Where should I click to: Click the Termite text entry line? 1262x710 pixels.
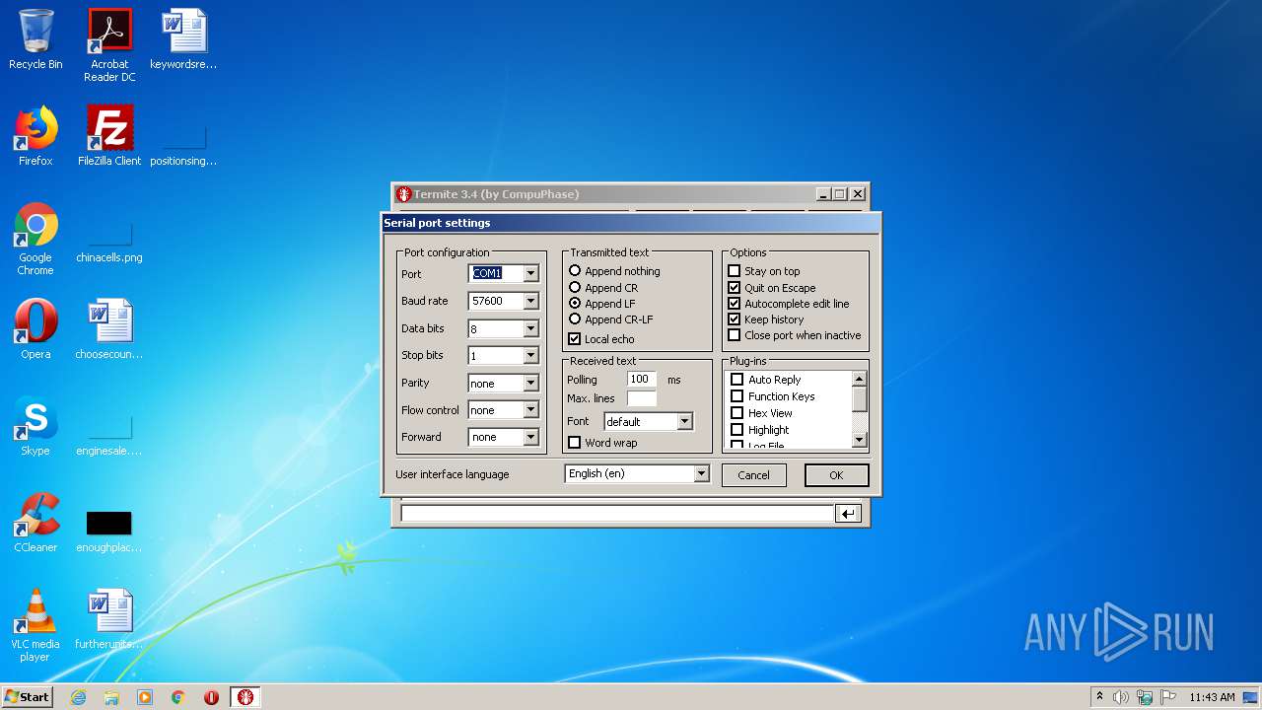pos(617,513)
